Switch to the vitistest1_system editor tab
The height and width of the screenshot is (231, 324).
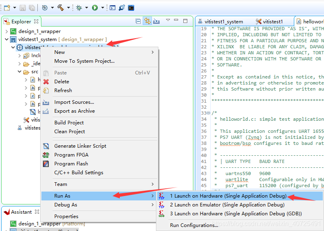point(220,21)
